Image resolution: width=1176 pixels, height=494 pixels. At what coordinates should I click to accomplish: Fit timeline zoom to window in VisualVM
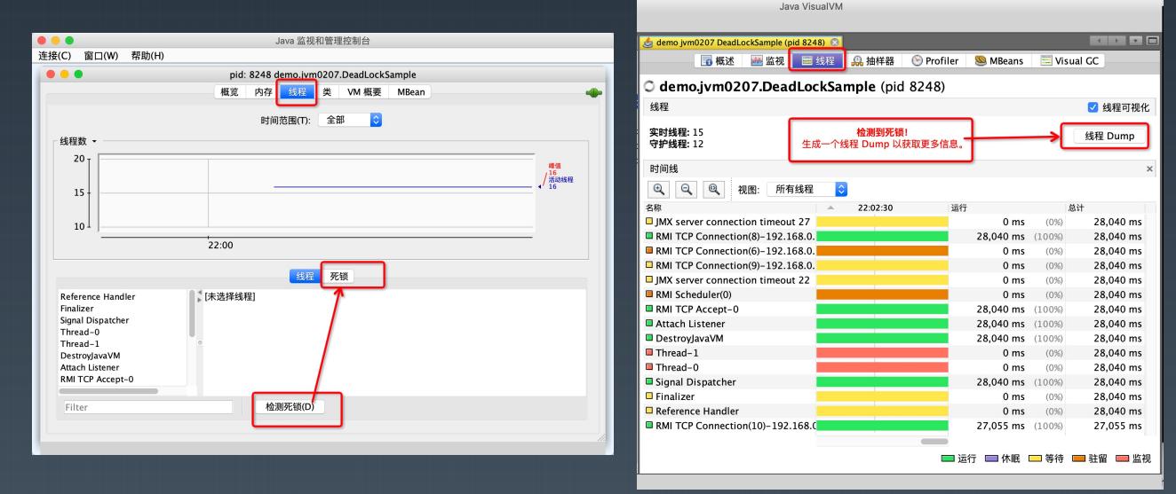click(713, 189)
